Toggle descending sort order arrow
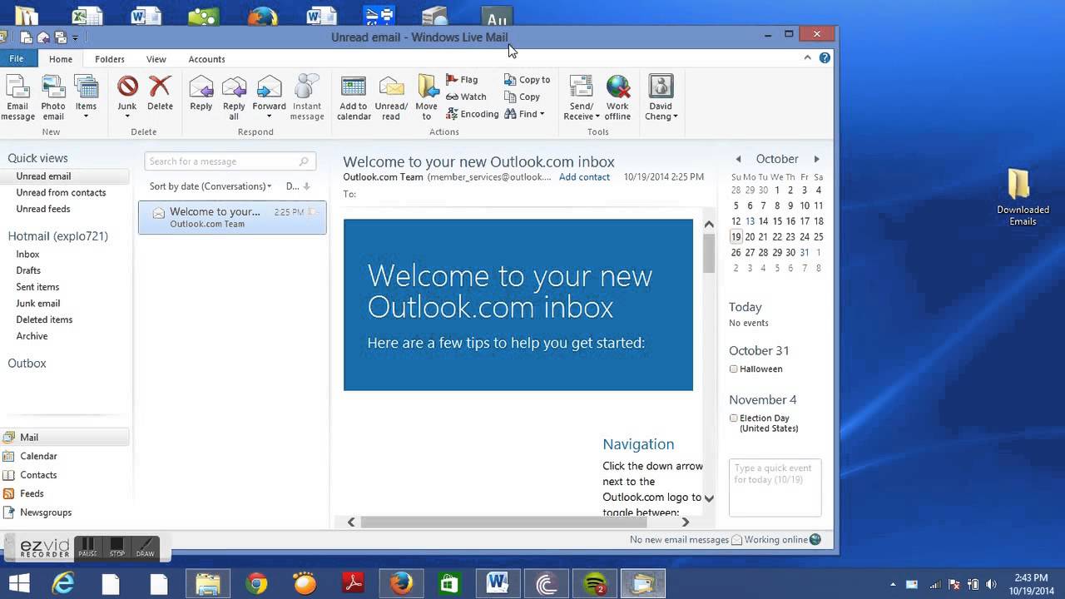The width and height of the screenshot is (1065, 599). [306, 186]
